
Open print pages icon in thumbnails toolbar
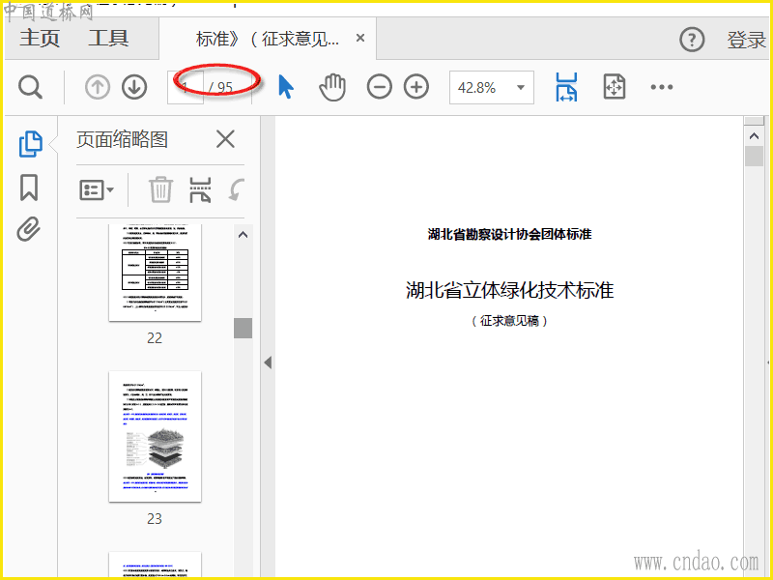[200, 189]
